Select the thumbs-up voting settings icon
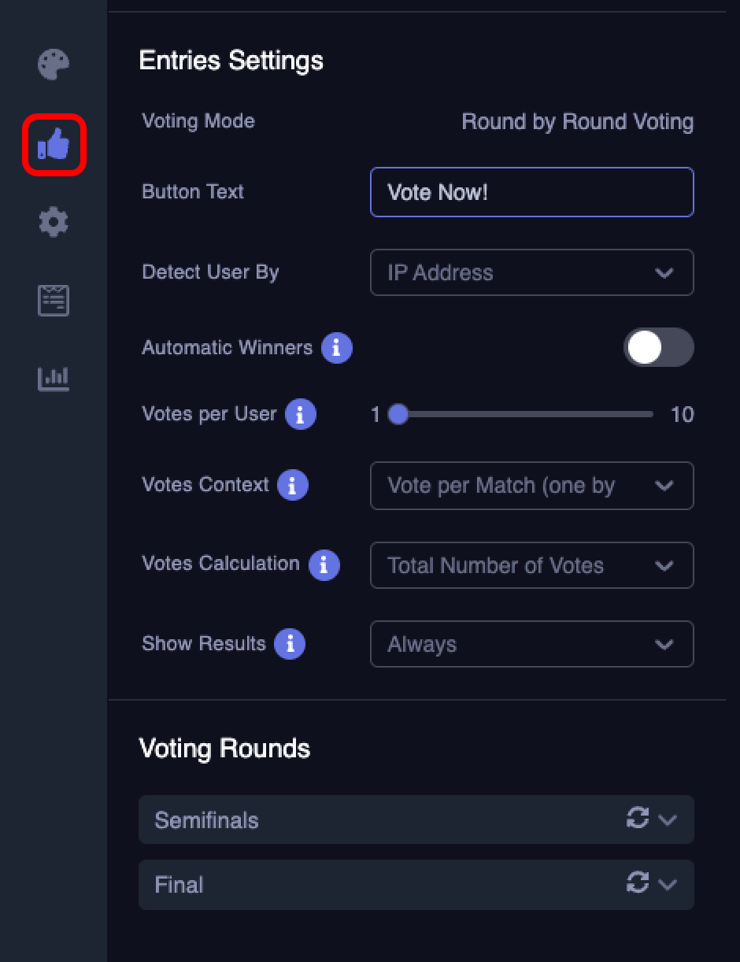 click(53, 145)
